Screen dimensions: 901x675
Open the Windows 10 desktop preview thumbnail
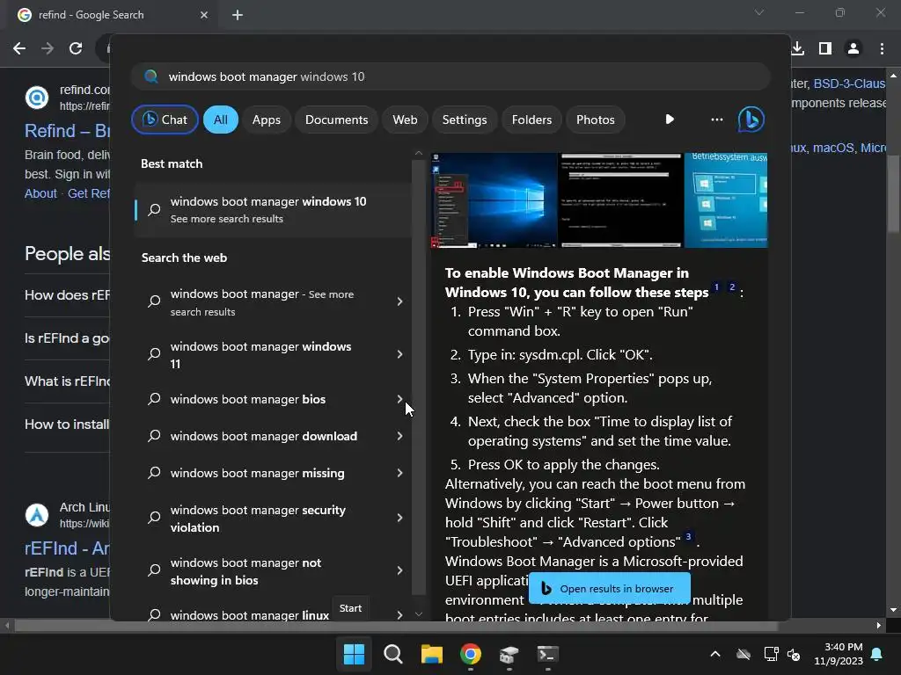point(494,200)
